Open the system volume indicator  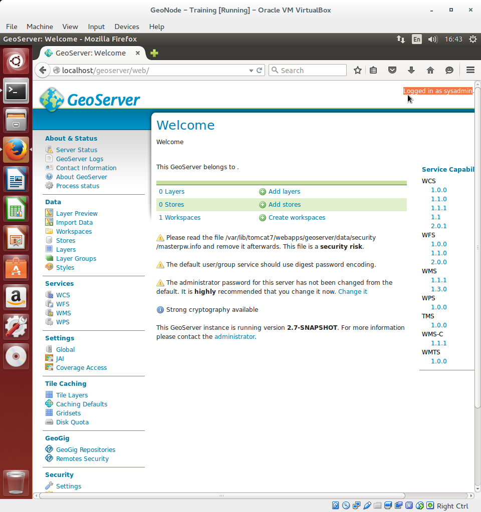pos(432,39)
